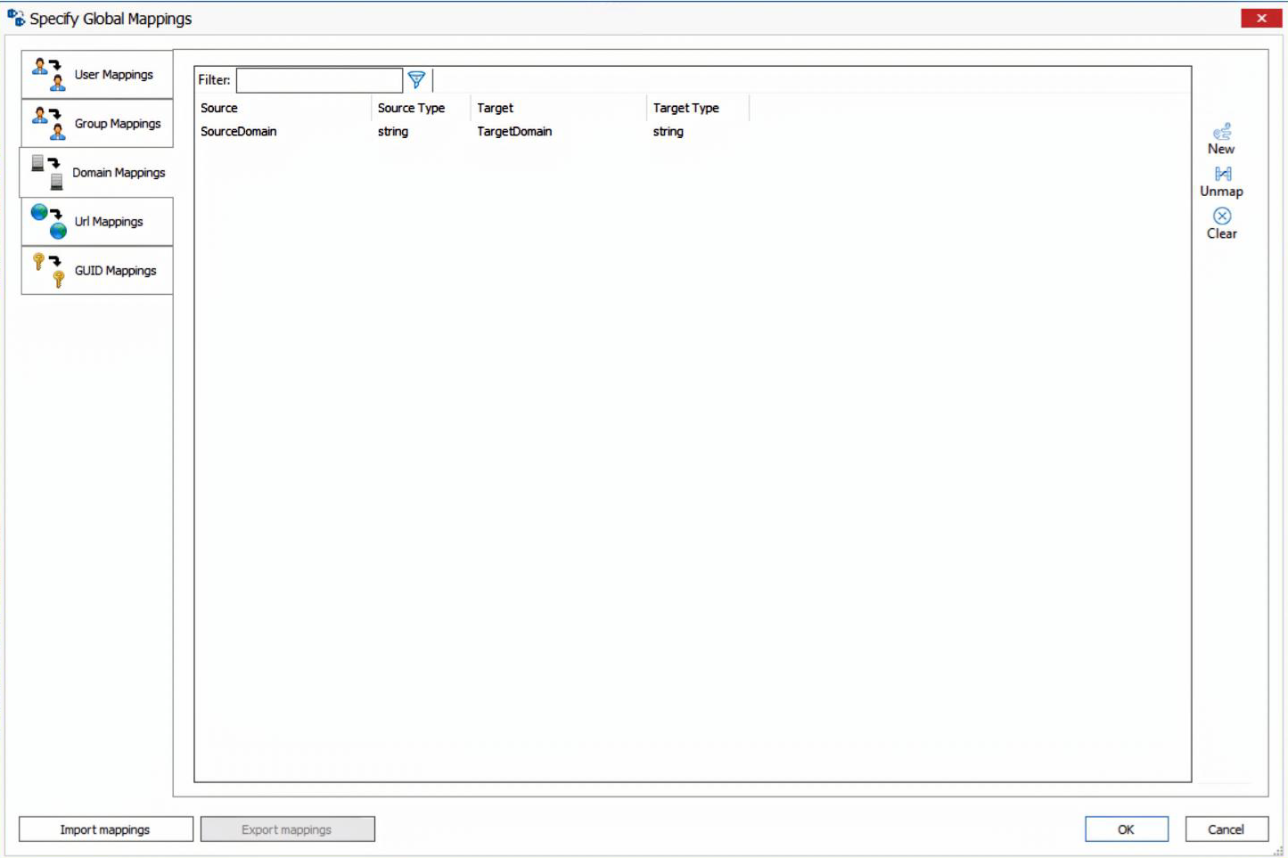Image resolution: width=1288 pixels, height=858 pixels.
Task: Click the Unmap icon
Action: (x=1221, y=173)
